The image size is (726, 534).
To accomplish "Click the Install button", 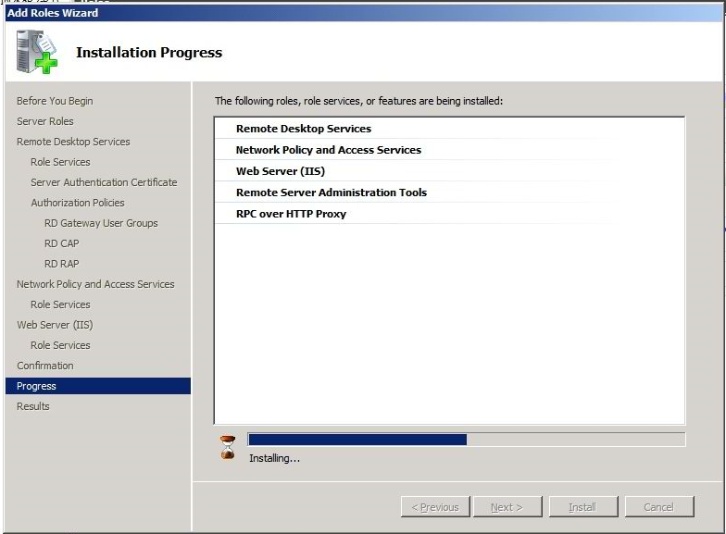I will 583,507.
